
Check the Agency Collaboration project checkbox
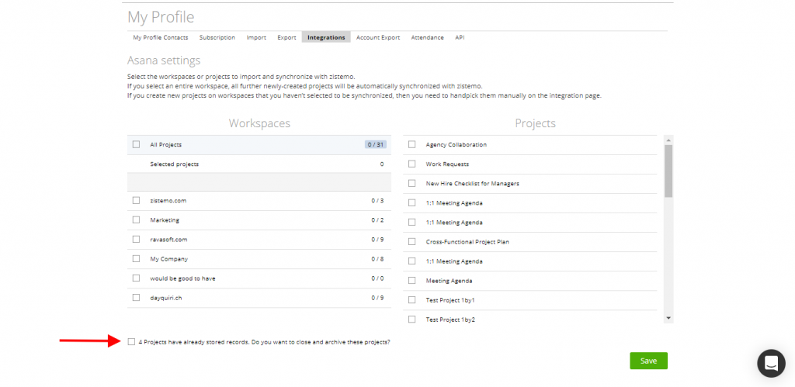click(411, 144)
